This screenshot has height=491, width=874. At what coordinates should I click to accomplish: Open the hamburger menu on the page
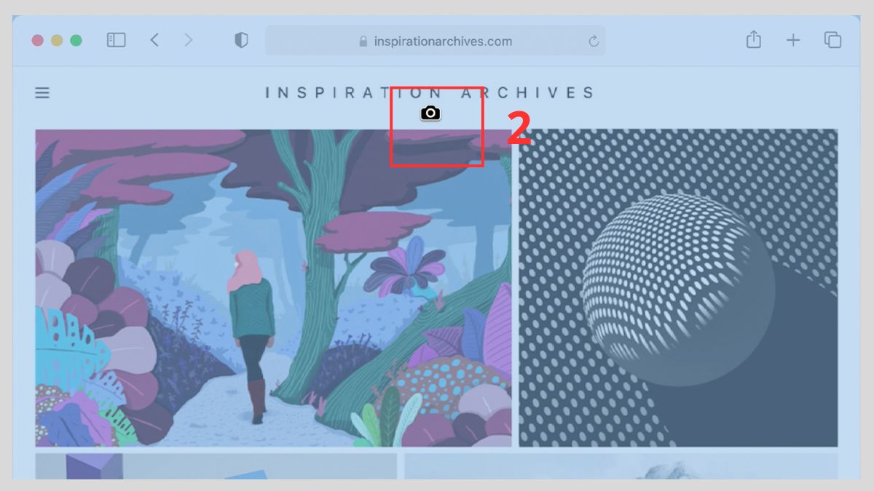(x=42, y=92)
